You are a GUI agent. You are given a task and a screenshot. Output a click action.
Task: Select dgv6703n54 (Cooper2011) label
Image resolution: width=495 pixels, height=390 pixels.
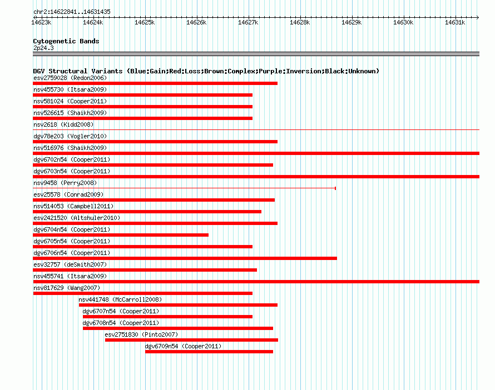coord(72,171)
